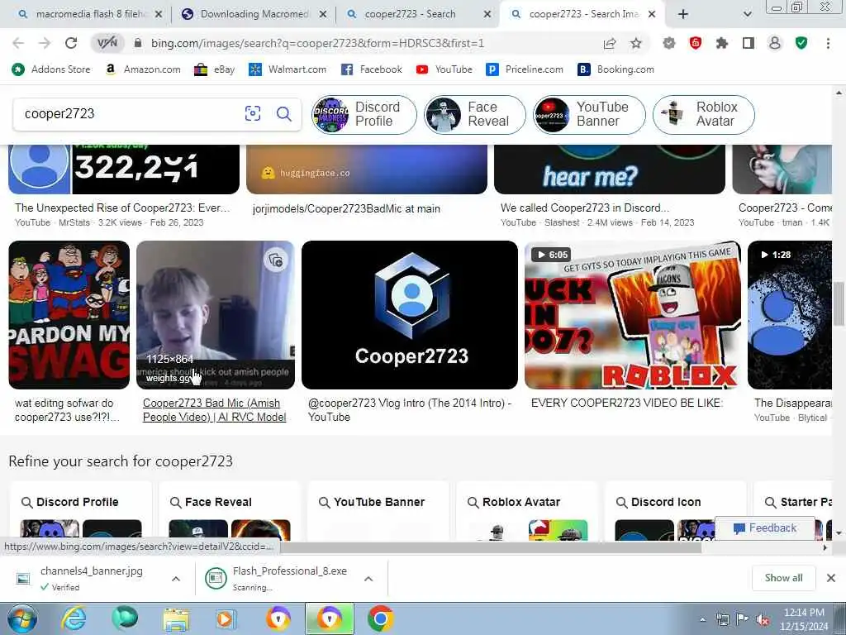Image resolution: width=846 pixels, height=635 pixels.
Task: Expand Flash_Professional_8.exe download options
Action: 368,579
